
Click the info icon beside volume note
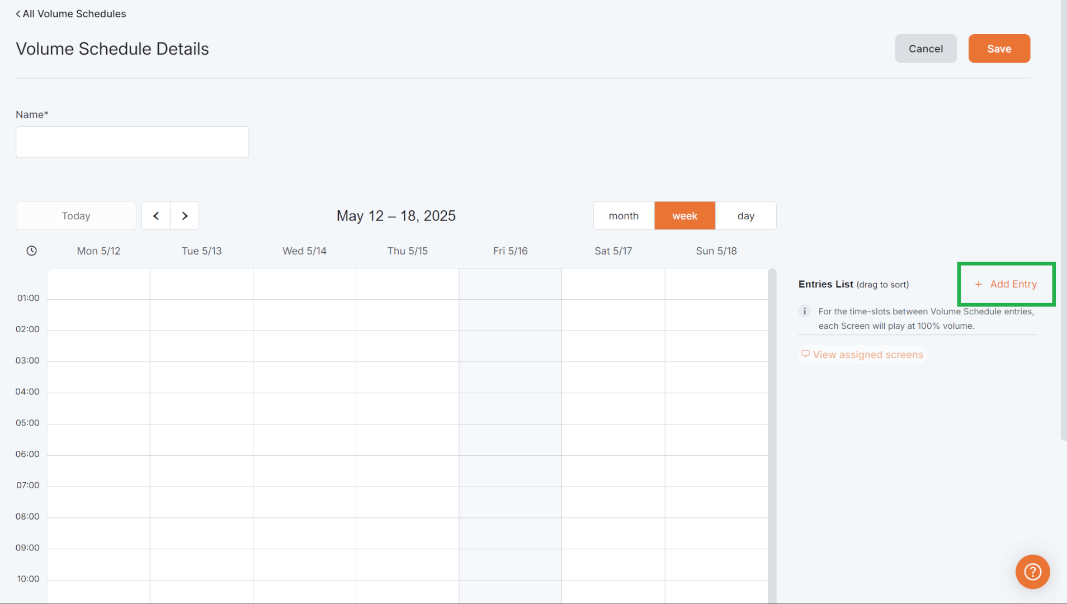pyautogui.click(x=805, y=311)
